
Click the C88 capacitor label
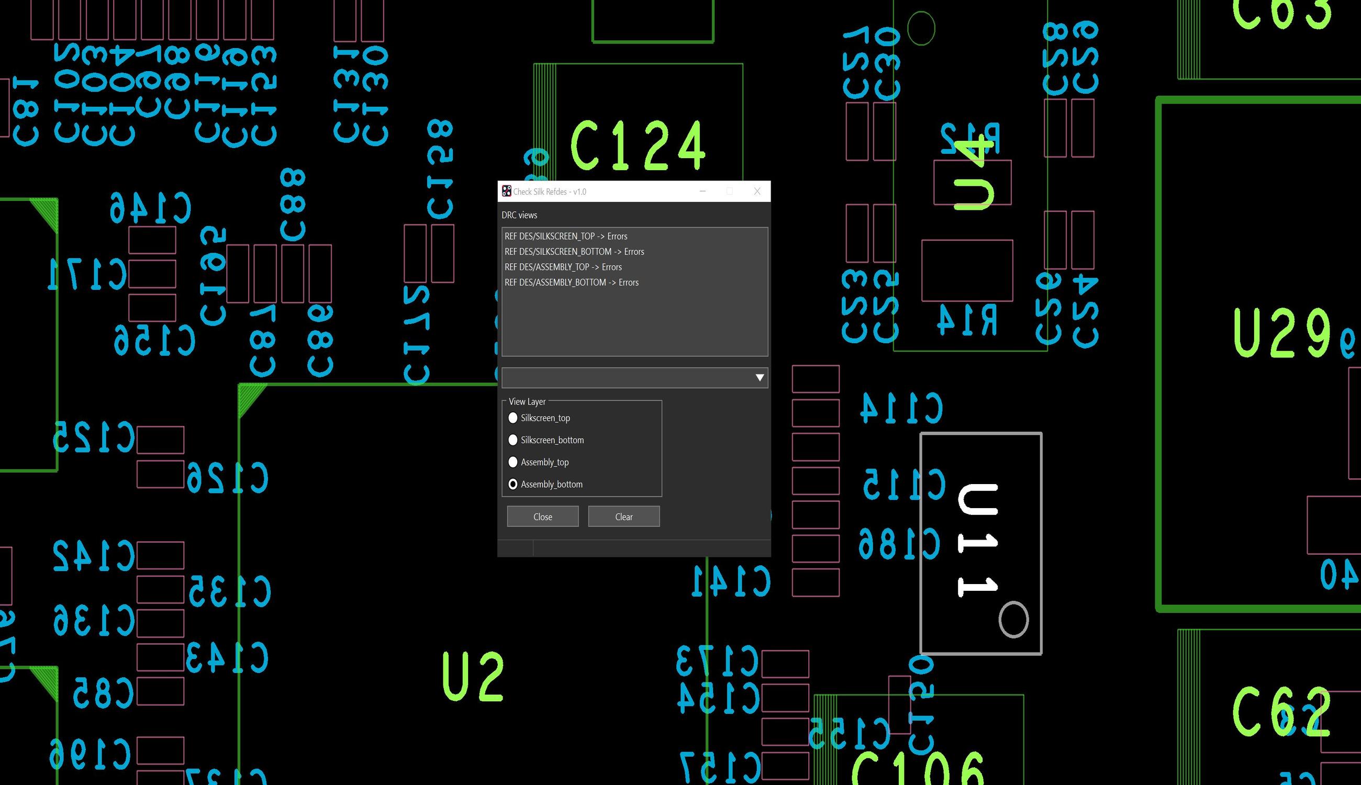293,204
